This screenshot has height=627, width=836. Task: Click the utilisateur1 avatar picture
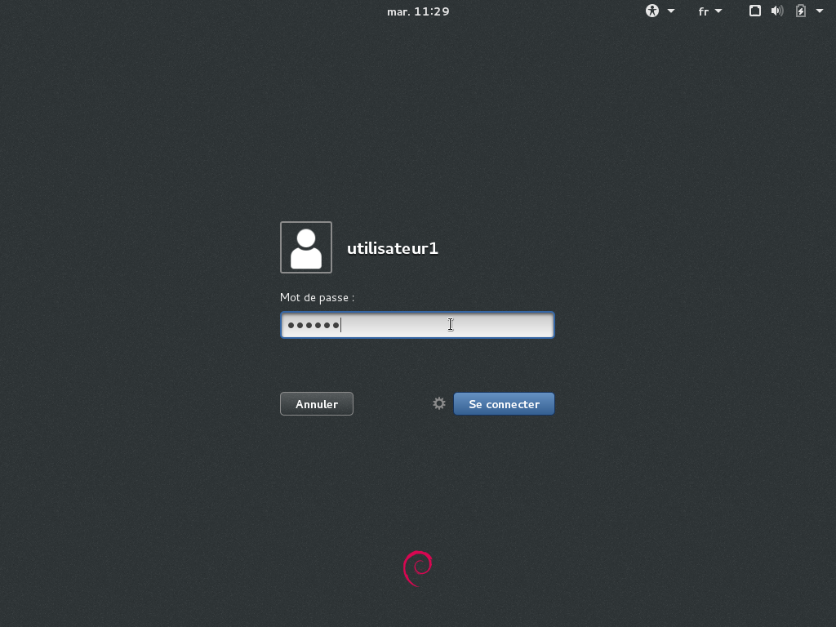click(x=306, y=247)
